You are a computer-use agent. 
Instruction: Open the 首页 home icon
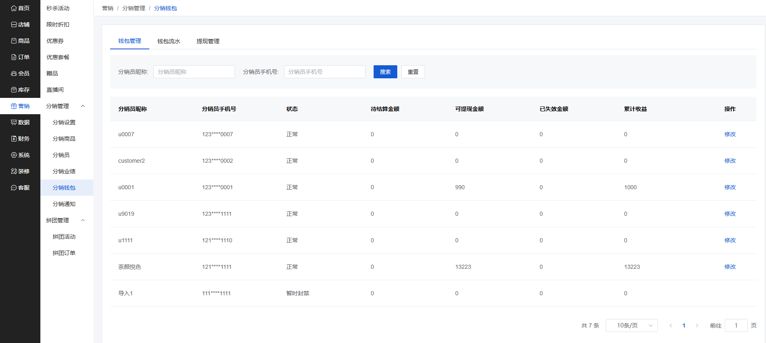(x=14, y=8)
